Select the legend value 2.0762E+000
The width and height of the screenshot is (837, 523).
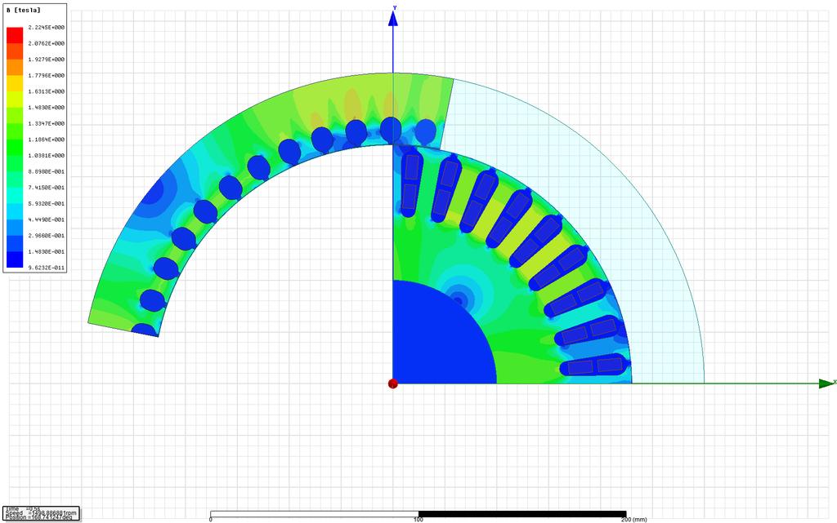[47, 43]
